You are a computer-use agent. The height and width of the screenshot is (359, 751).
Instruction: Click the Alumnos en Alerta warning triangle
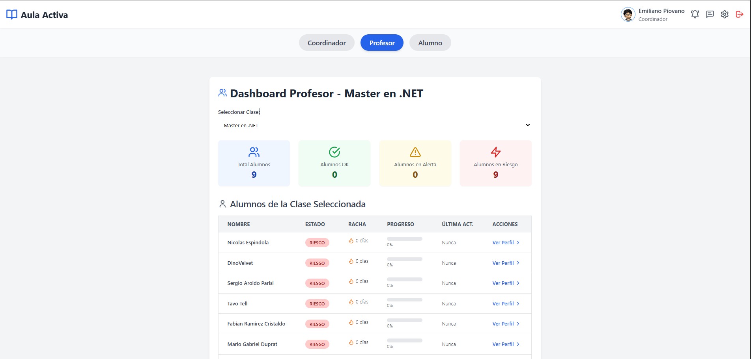click(x=415, y=152)
